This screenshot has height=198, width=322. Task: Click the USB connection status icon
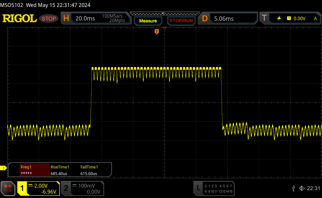click(293, 188)
